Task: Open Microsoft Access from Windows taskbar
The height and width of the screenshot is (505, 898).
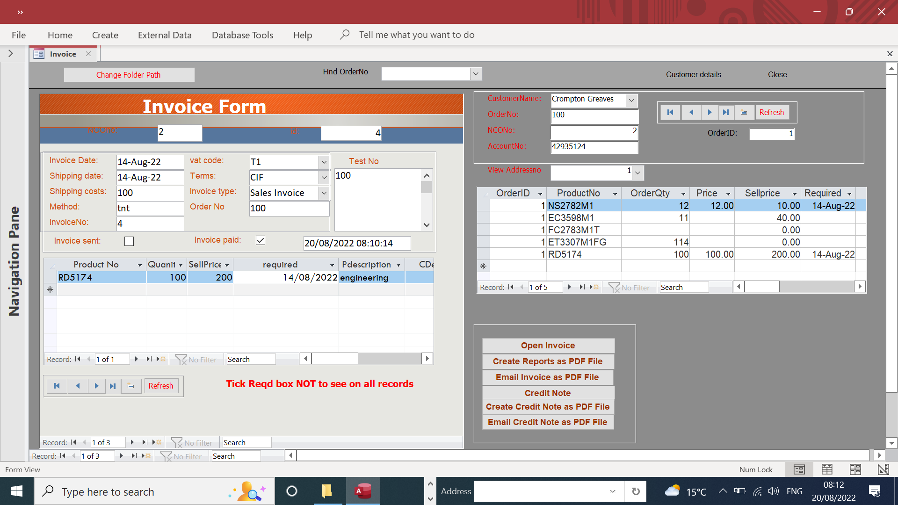Action: coord(363,491)
